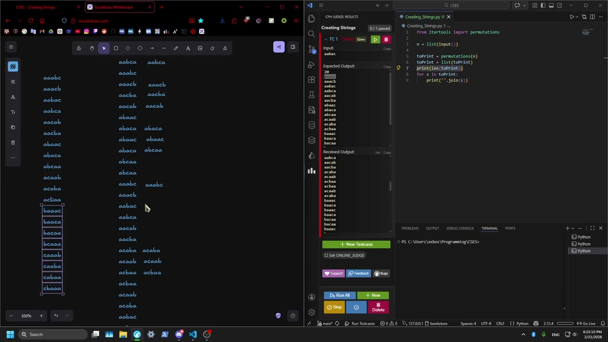Switch to PROBLEMS panel tab
The height and width of the screenshot is (342, 608).
[410, 228]
